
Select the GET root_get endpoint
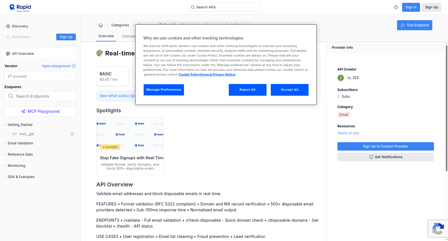pyautogui.click(x=27, y=134)
